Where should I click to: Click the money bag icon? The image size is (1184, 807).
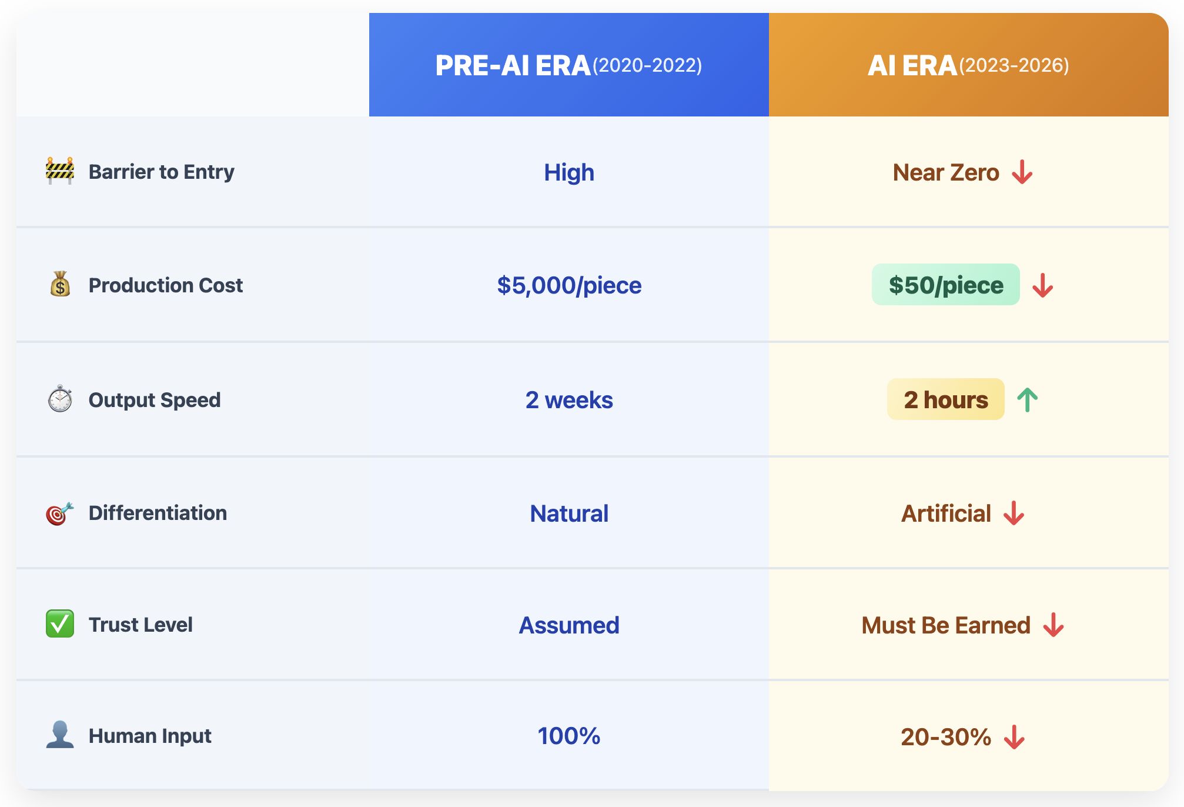click(x=60, y=284)
